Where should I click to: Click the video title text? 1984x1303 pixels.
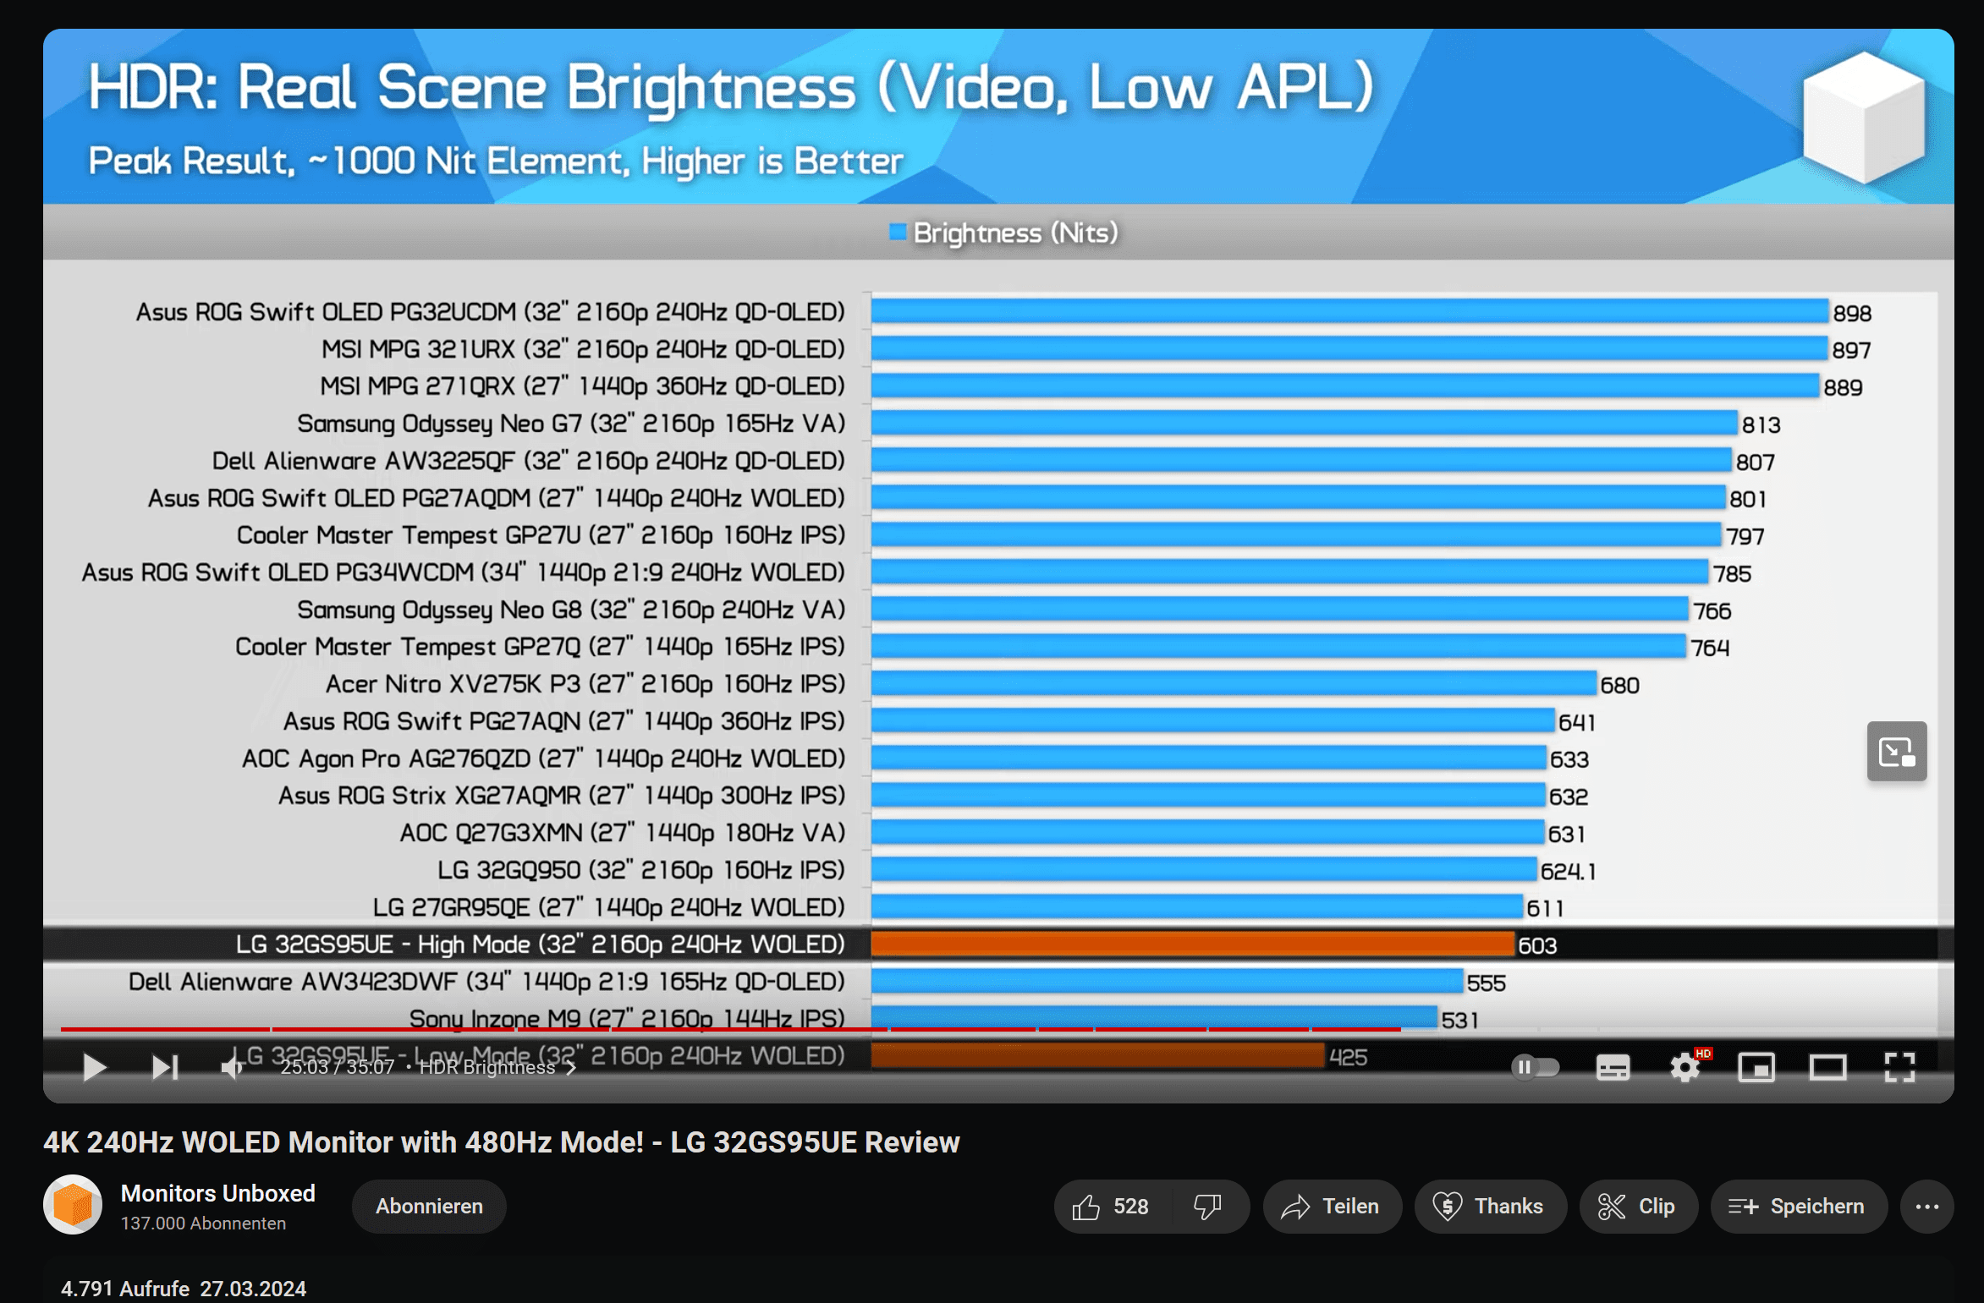click(502, 1142)
